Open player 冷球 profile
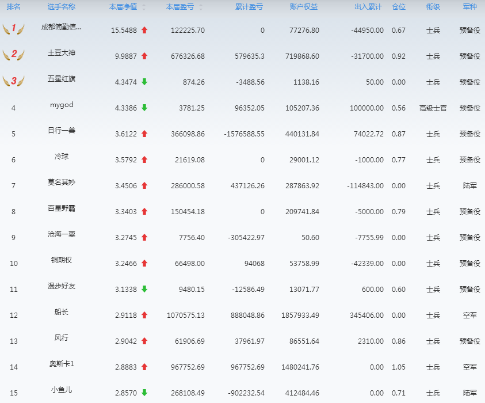485x403 pixels. [61, 157]
